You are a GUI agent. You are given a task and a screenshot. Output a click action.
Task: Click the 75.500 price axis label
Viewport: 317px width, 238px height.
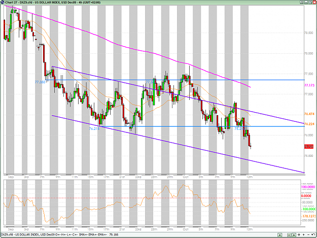coord(309,156)
